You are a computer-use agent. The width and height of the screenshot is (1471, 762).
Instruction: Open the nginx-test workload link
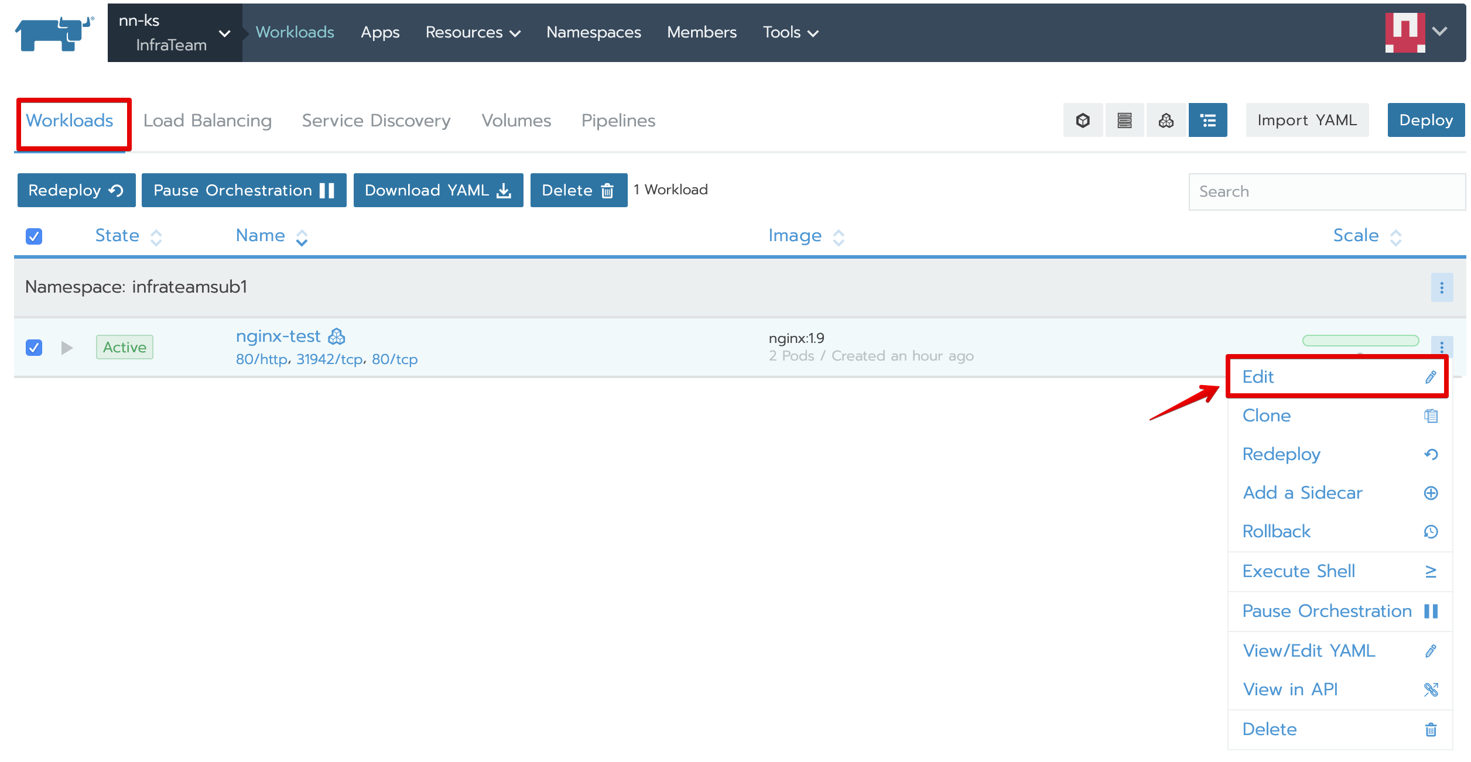(x=278, y=337)
